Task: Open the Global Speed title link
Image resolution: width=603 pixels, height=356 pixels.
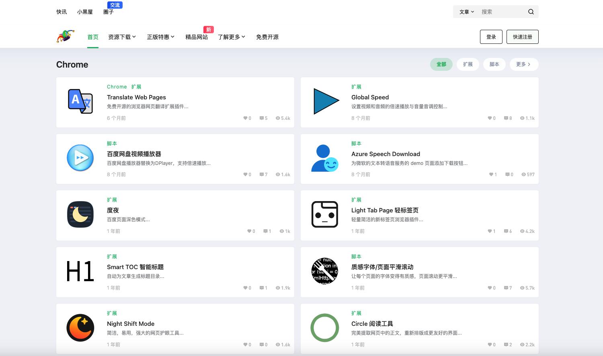Action: pos(370,97)
